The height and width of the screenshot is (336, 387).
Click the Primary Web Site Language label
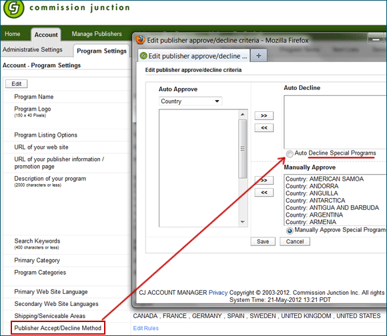click(51, 292)
